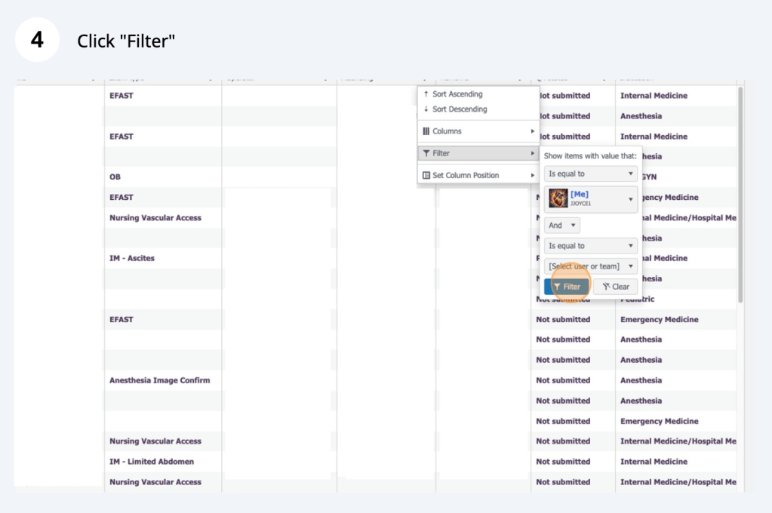Image resolution: width=772 pixels, height=513 pixels.
Task: Click the up arrow Sort Ascending icon
Action: pyautogui.click(x=426, y=94)
